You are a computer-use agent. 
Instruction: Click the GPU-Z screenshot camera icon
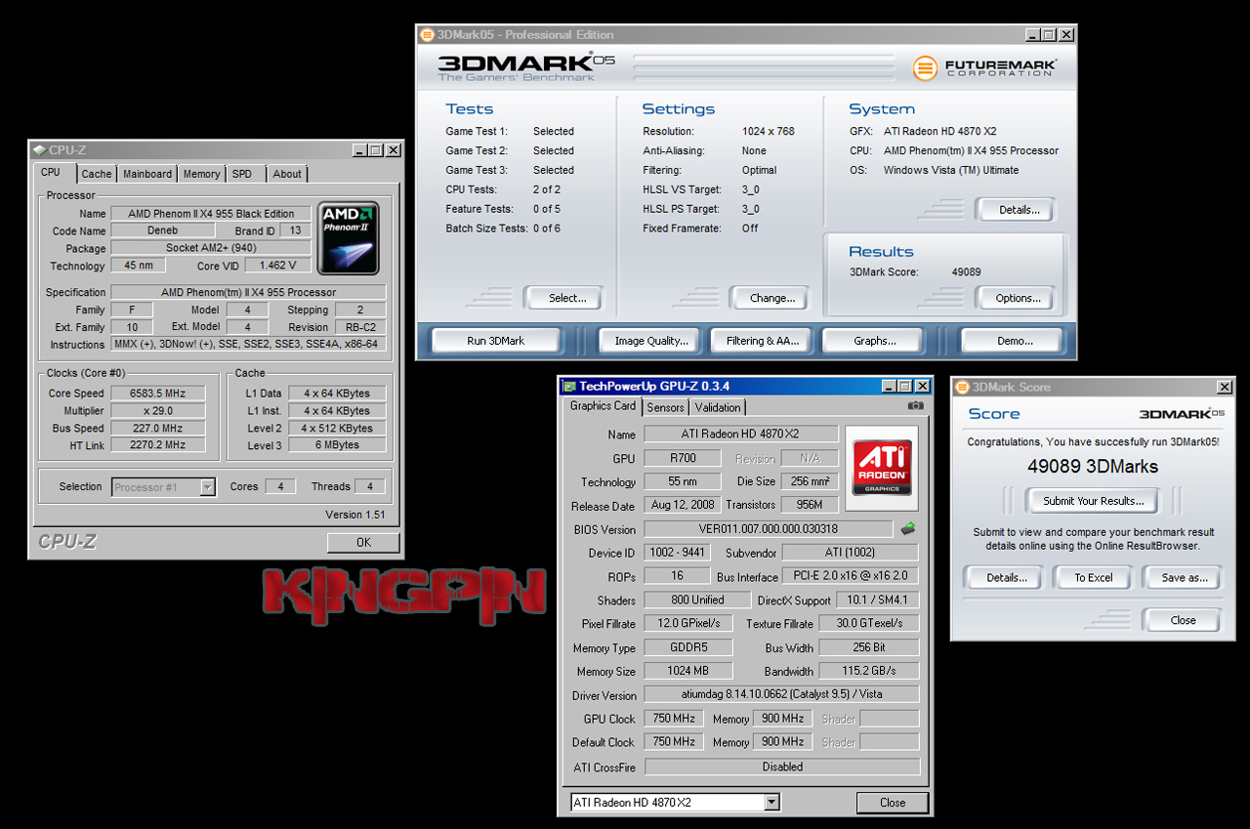(x=915, y=405)
